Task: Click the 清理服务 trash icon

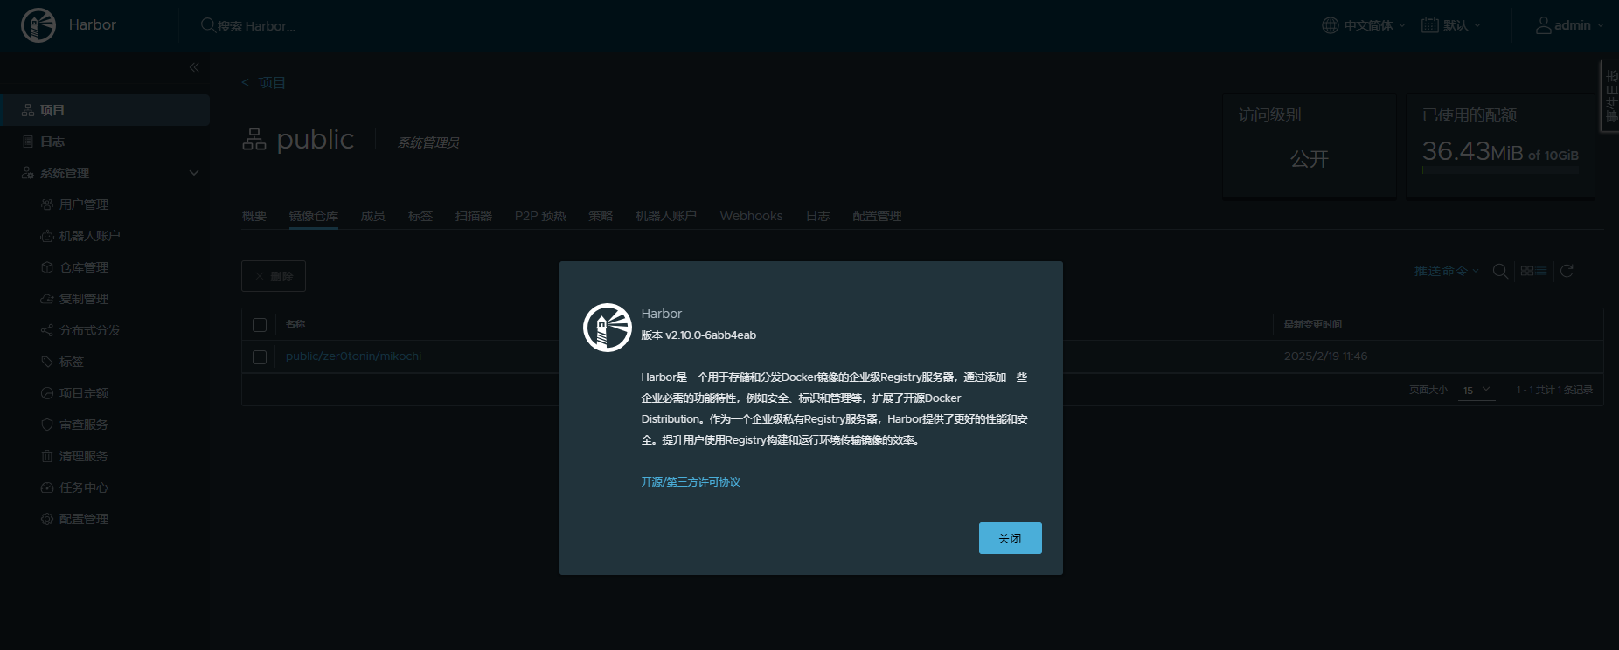Action: [47, 456]
